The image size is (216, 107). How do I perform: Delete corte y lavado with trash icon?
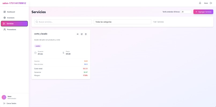86,34
